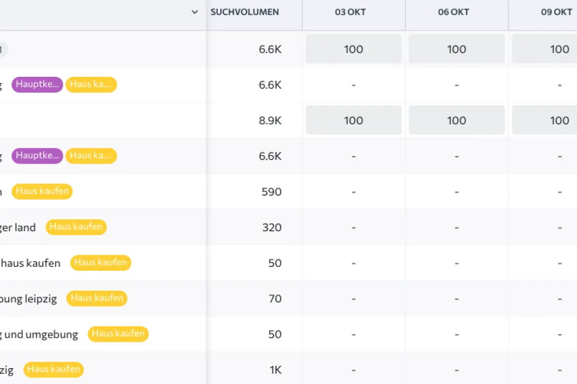
Task: Select the 70 search volume value
Action: (x=275, y=299)
